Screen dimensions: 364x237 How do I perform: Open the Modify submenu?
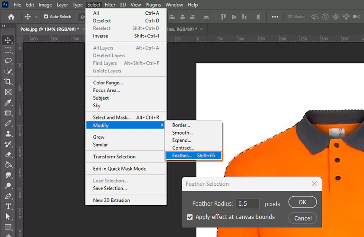[126, 125]
